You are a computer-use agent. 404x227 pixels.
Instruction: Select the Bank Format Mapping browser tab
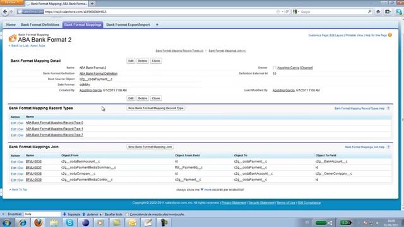tap(57, 4)
